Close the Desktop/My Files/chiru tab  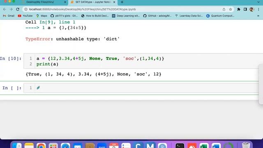[65, 2]
